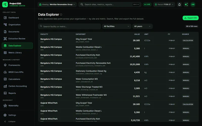Click the Organization sidebar icon
The width and height of the screenshot is (202, 126).
(5, 25)
